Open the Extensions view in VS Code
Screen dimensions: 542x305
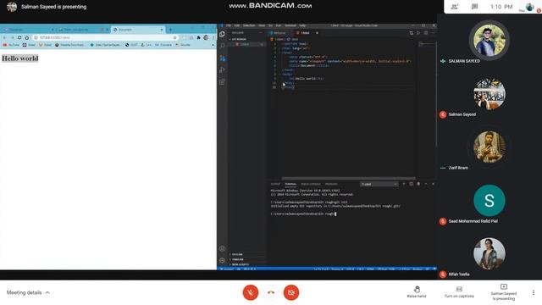pos(222,82)
